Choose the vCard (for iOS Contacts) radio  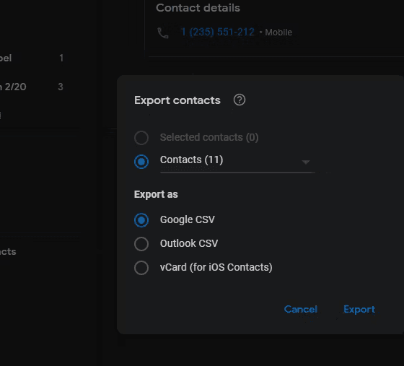(x=141, y=268)
